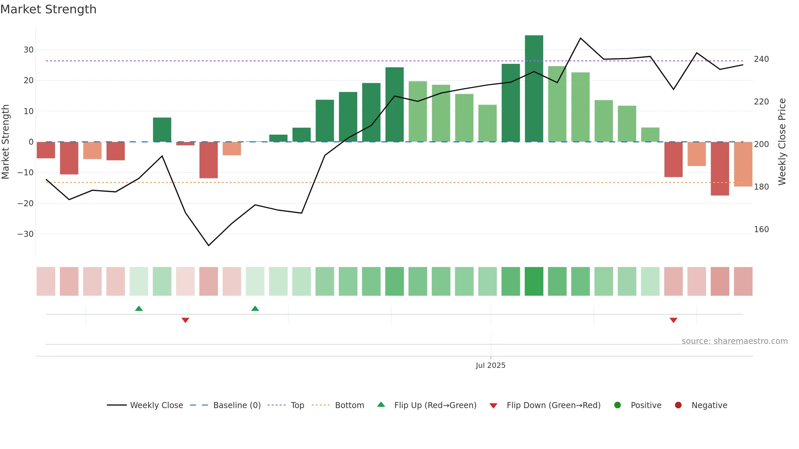Screen dimensions: 799x449
Task: Click the darkest green cell in the heat strip
Action: coord(534,281)
